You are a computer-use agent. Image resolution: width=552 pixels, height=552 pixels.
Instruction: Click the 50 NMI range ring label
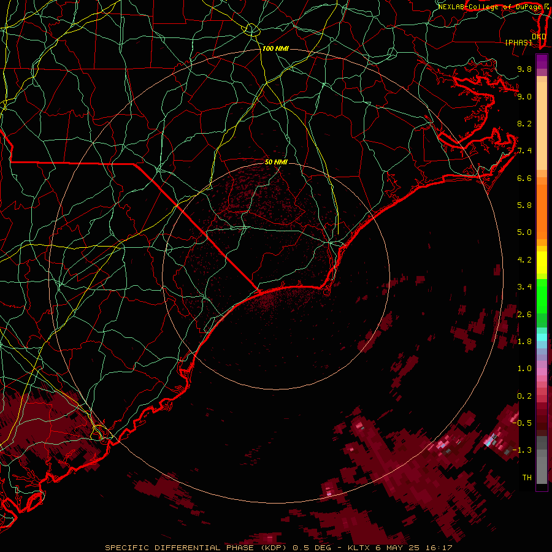click(277, 162)
